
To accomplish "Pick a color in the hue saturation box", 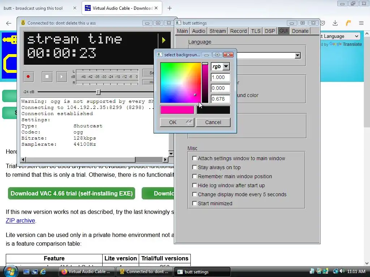I will click(x=181, y=83).
